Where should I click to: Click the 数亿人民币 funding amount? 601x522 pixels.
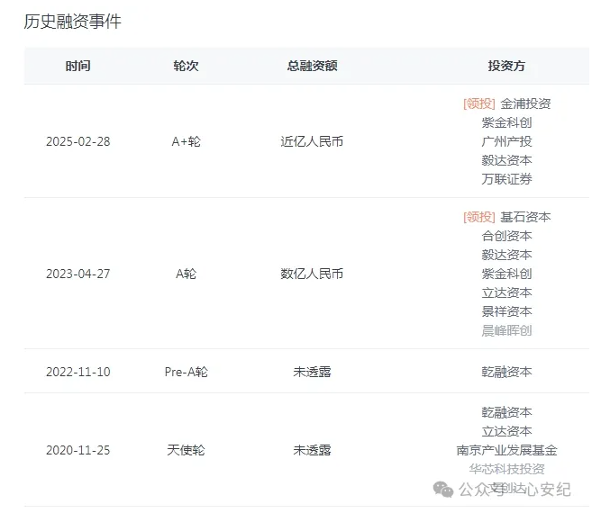pos(312,274)
